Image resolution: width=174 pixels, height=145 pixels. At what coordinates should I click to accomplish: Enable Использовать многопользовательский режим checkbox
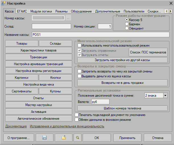point(80,45)
